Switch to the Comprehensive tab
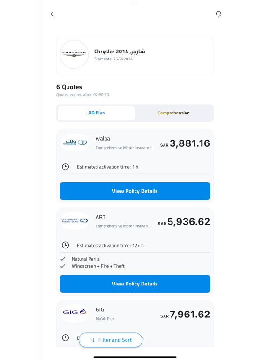270x360 pixels. [173, 113]
